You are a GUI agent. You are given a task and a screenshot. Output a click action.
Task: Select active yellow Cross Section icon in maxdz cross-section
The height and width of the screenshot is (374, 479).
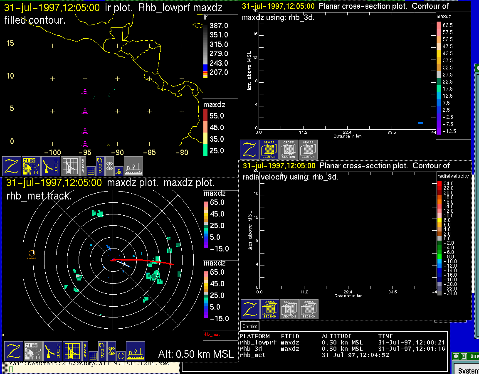click(x=269, y=150)
